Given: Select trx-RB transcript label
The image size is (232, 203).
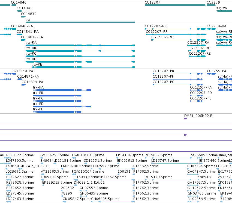Looking at the screenshot, I should [x=31, y=48].
